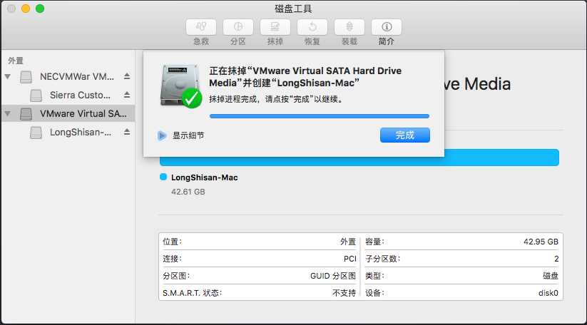Collapse the NECVMWar VM... disk tree
Image resolution: width=587 pixels, height=325 pixels.
coord(7,76)
